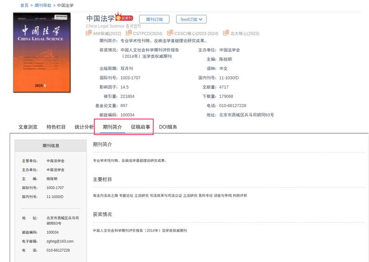Click the 期刊订阅 subscribe button

click(x=154, y=19)
